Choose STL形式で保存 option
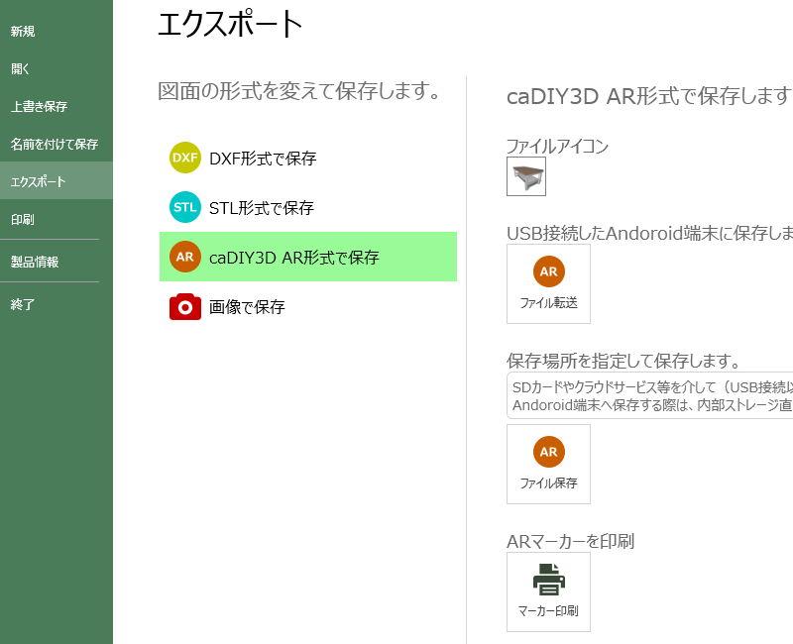Viewport: 793px width, 644px height. coord(308,207)
